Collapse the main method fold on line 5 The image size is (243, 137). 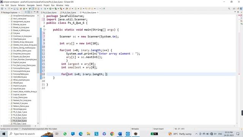[46, 30]
